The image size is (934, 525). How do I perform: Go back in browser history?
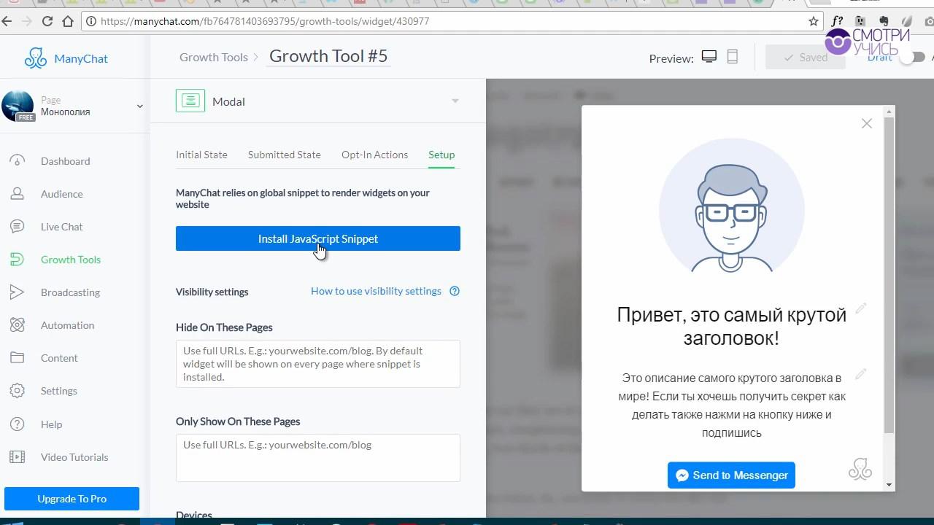[x=7, y=21]
